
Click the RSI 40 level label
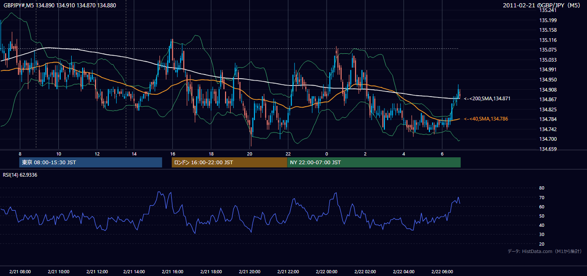(x=542, y=225)
